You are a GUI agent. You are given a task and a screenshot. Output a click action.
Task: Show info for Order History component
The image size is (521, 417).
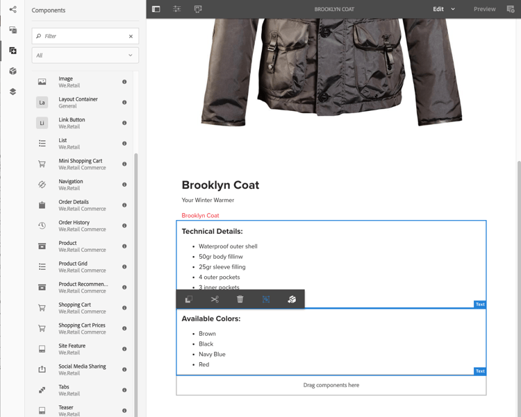pos(124,225)
